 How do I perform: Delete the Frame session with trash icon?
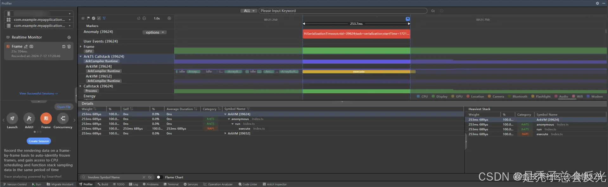pyautogui.click(x=69, y=47)
